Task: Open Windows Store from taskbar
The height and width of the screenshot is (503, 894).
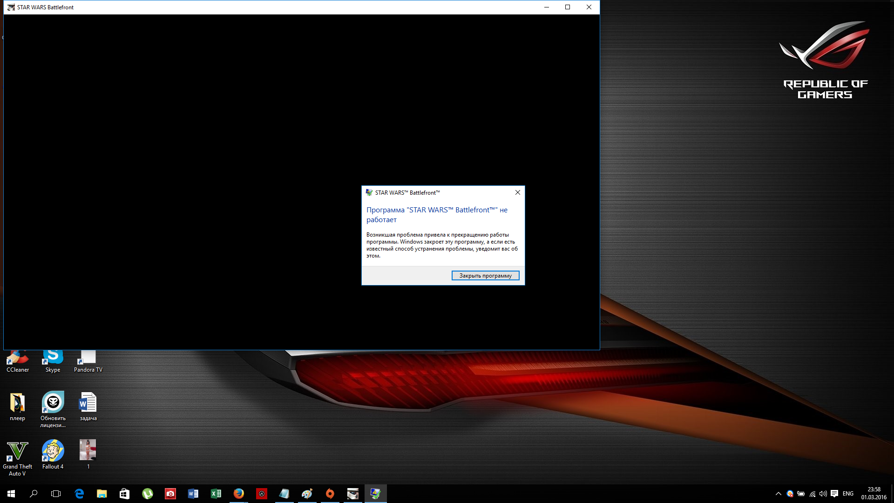Action: pos(124,494)
